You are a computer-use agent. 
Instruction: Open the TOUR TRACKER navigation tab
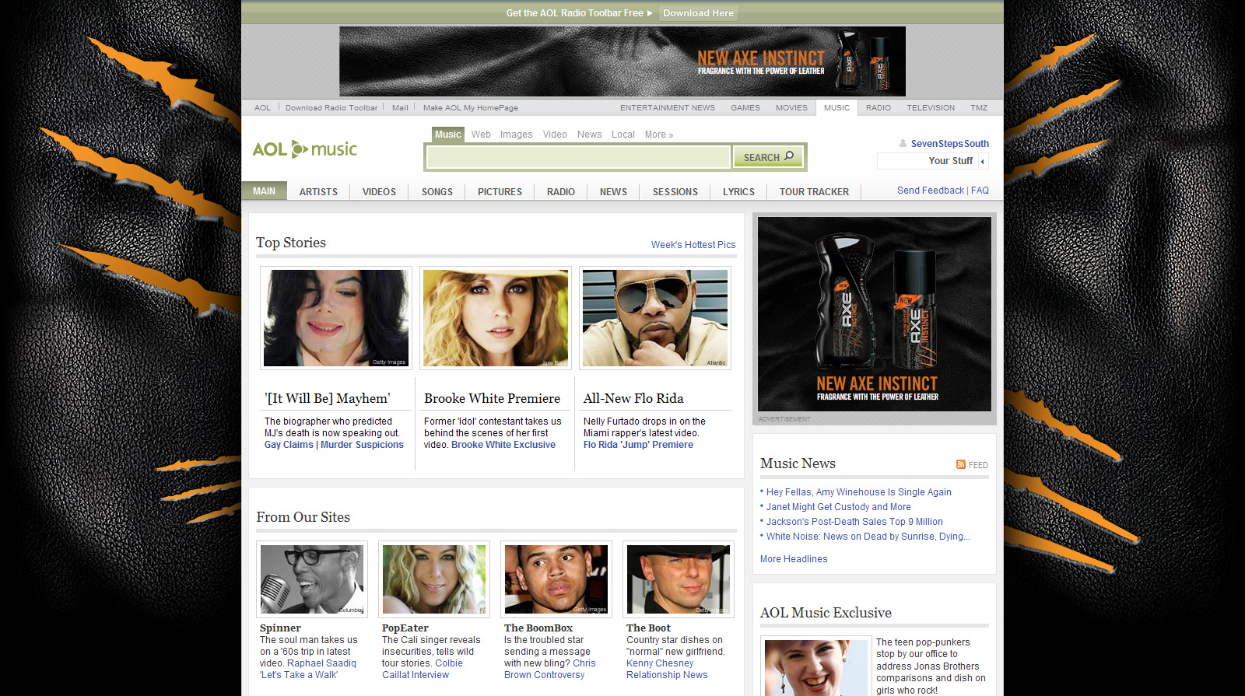tap(814, 191)
